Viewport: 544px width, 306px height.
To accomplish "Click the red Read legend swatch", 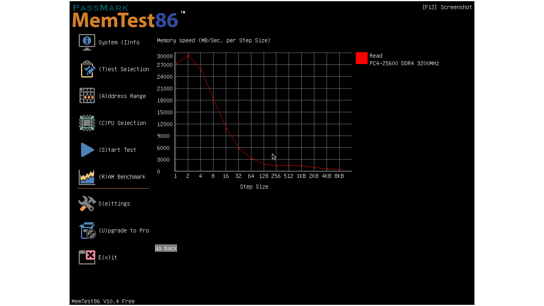I will tap(362, 58).
